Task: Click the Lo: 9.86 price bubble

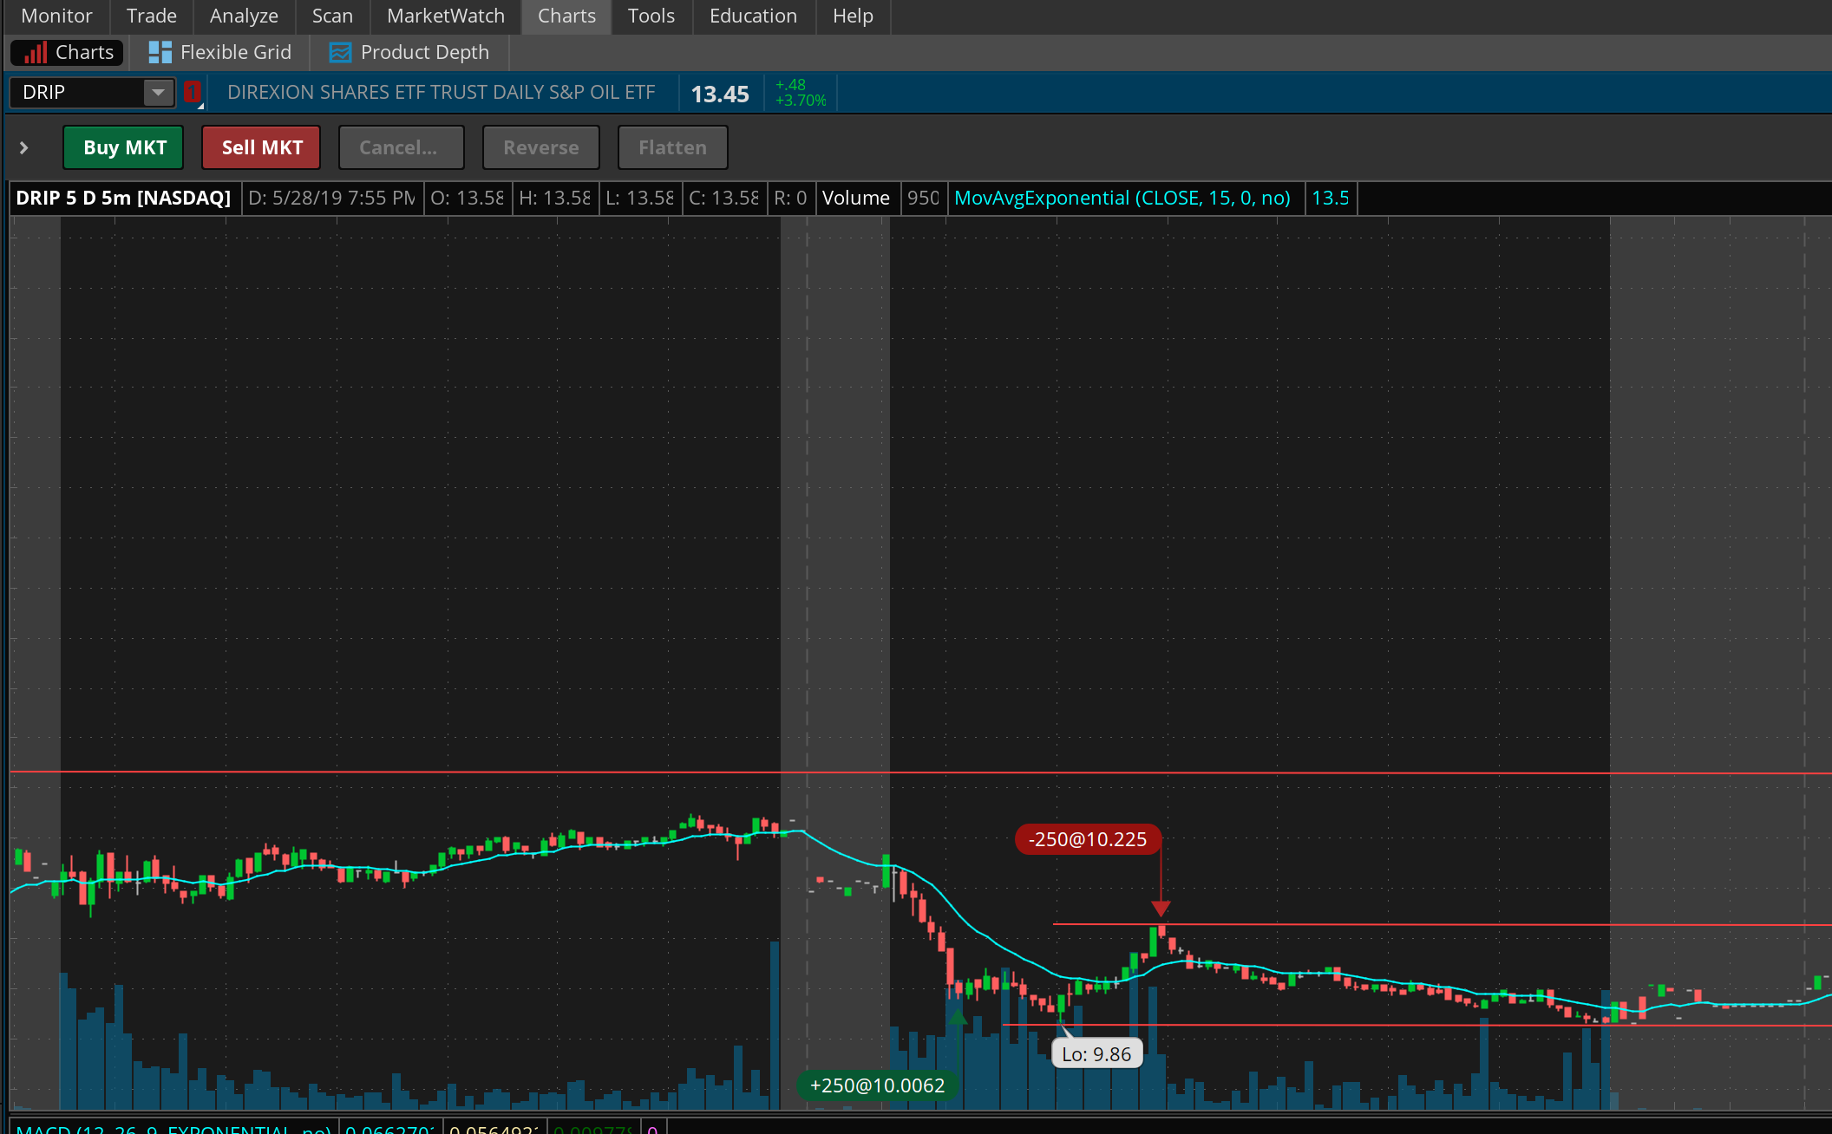Action: click(1096, 1054)
